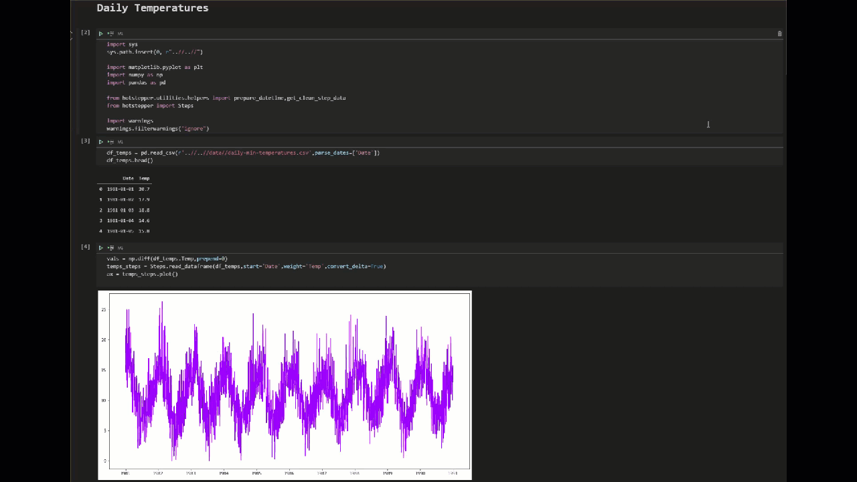Select execution count label [2]
Viewport: 857px width, 482px height.
[x=86, y=32]
